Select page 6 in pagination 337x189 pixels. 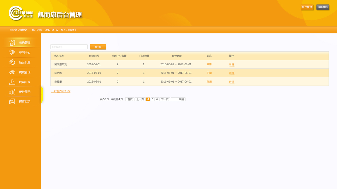(x=157, y=99)
